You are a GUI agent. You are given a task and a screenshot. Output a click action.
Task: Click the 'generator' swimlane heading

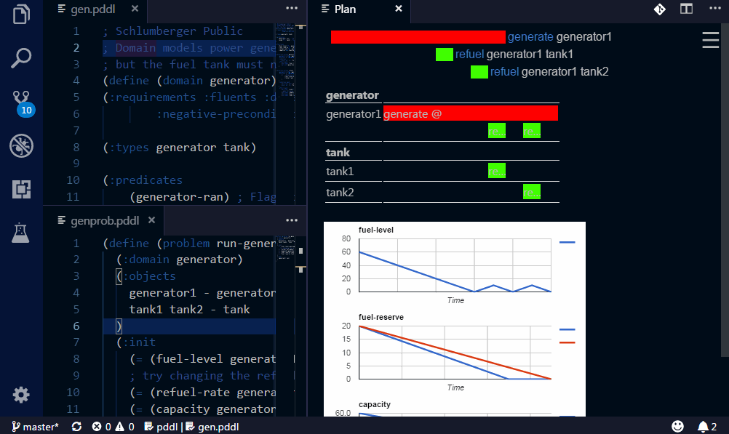352,95
